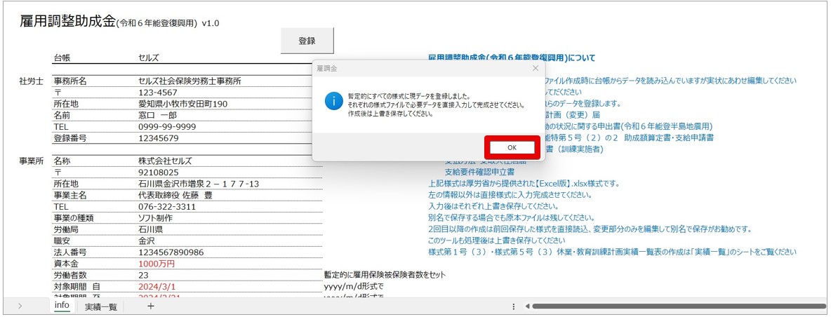Click the sheet navigation arrow at bottom left
Viewport: 831px width, 317px height.
pyautogui.click(x=20, y=306)
